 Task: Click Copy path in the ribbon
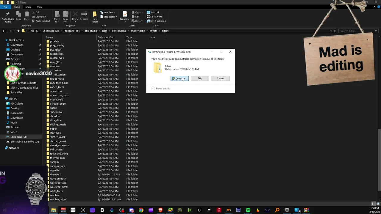39,17
